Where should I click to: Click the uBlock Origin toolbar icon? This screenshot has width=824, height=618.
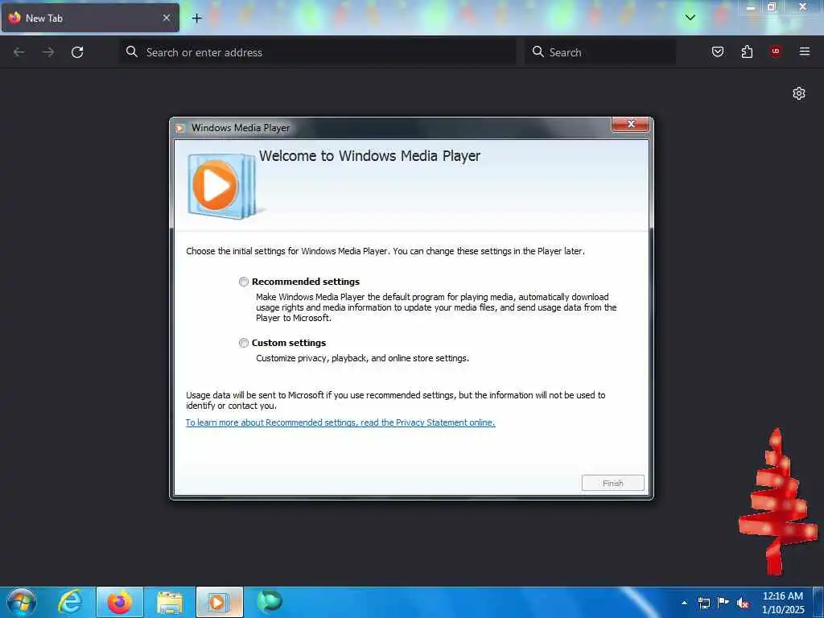[x=776, y=51]
